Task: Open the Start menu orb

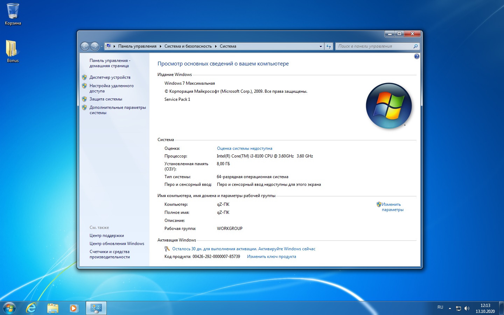Action: (x=9, y=308)
